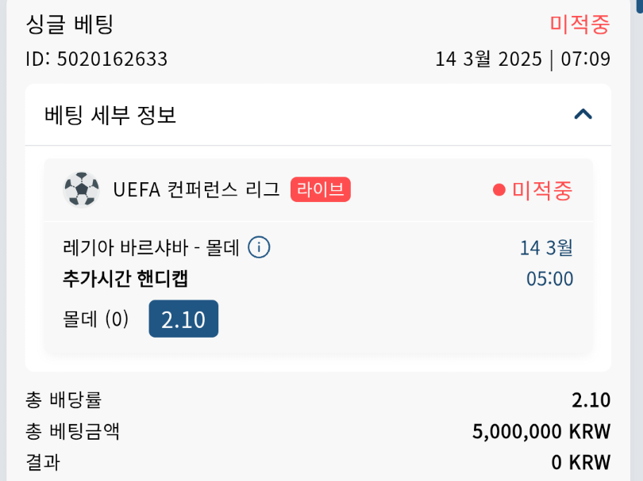Click the 총 배당률 row label
643x481 pixels.
pyautogui.click(x=64, y=400)
